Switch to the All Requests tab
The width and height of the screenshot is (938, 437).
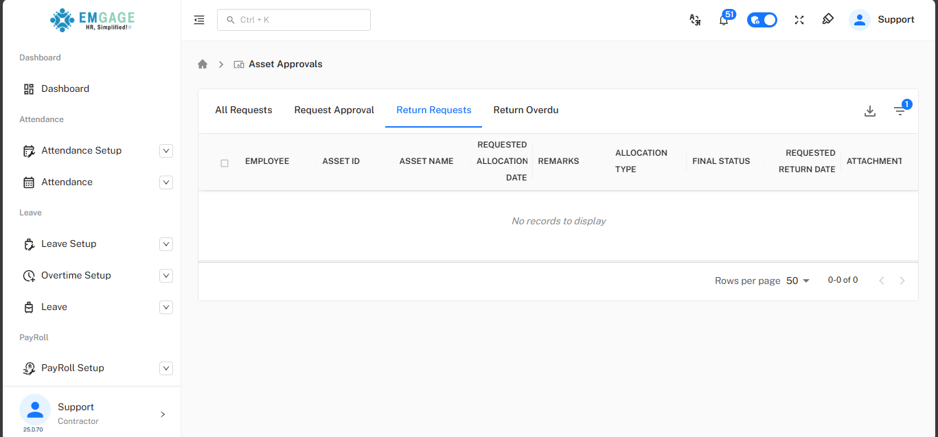point(244,110)
